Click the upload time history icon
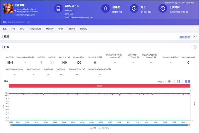This screenshot has height=133, width=199. click(163, 9)
